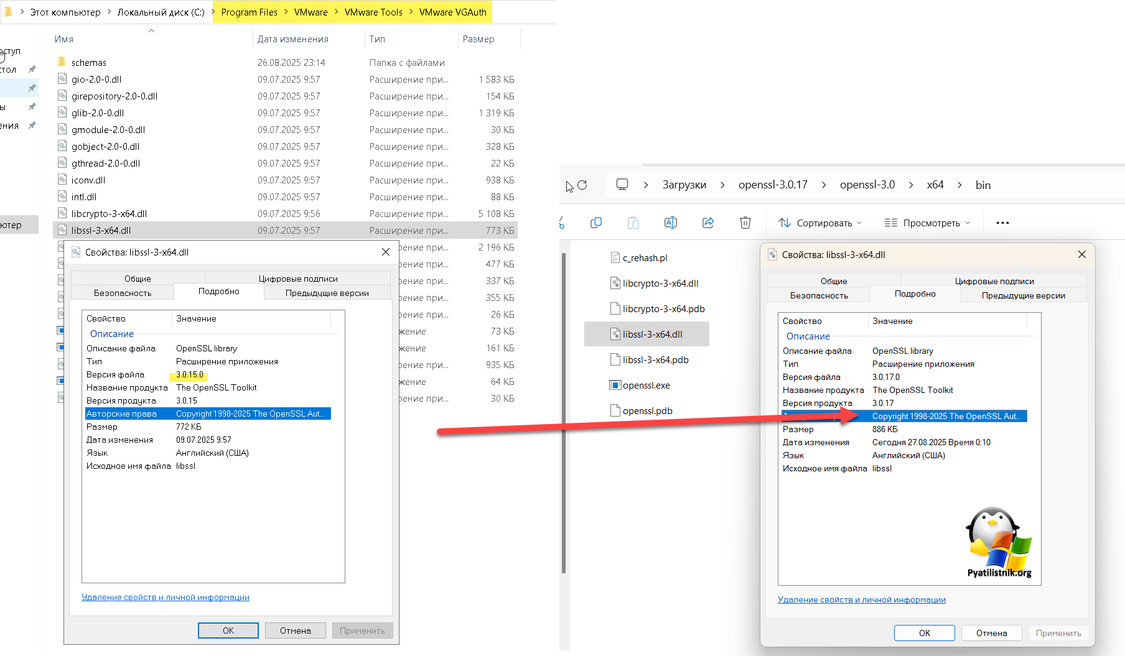Image resolution: width=1125 pixels, height=656 pixels.
Task: Sort by the Имя column header
Action: point(64,39)
